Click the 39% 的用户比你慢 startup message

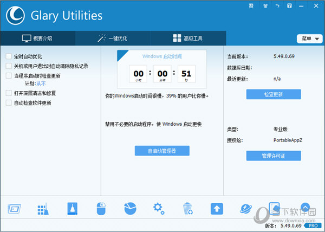tap(157, 96)
